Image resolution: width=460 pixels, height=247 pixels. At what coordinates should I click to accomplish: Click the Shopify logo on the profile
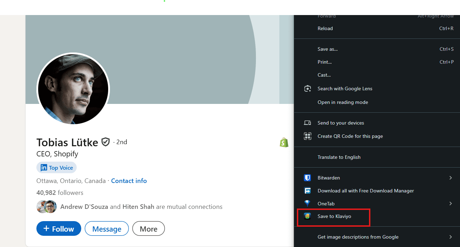pyautogui.click(x=284, y=142)
